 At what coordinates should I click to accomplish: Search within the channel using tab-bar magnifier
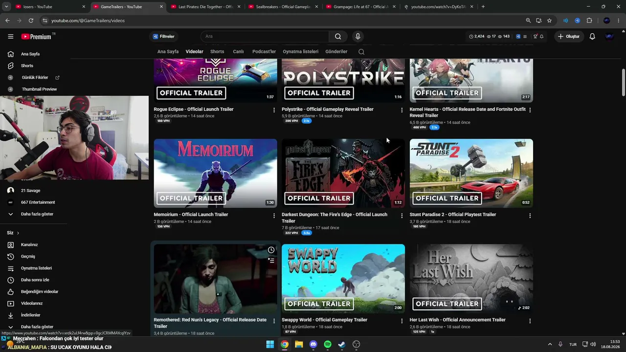click(361, 52)
